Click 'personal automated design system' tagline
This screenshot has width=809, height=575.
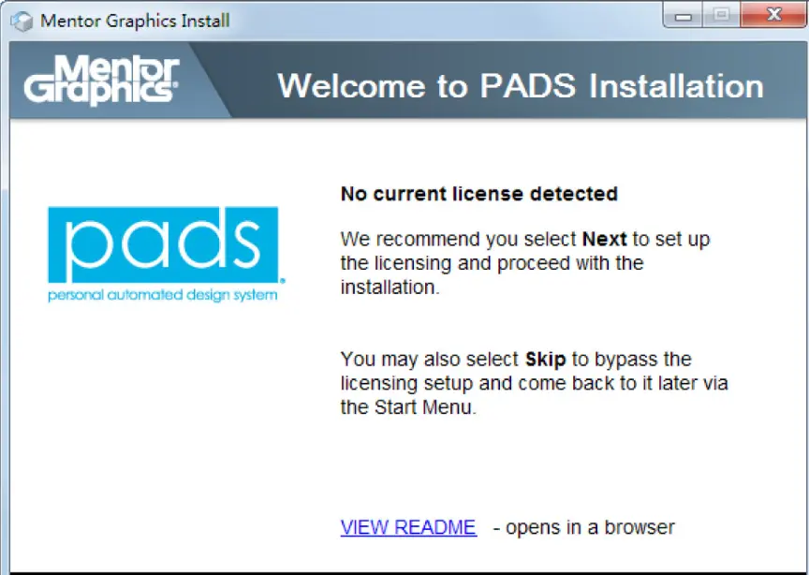point(163,295)
